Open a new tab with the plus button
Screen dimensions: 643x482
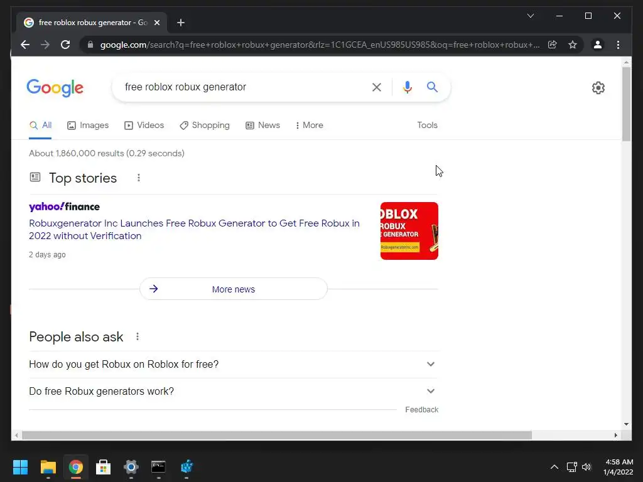[181, 23]
